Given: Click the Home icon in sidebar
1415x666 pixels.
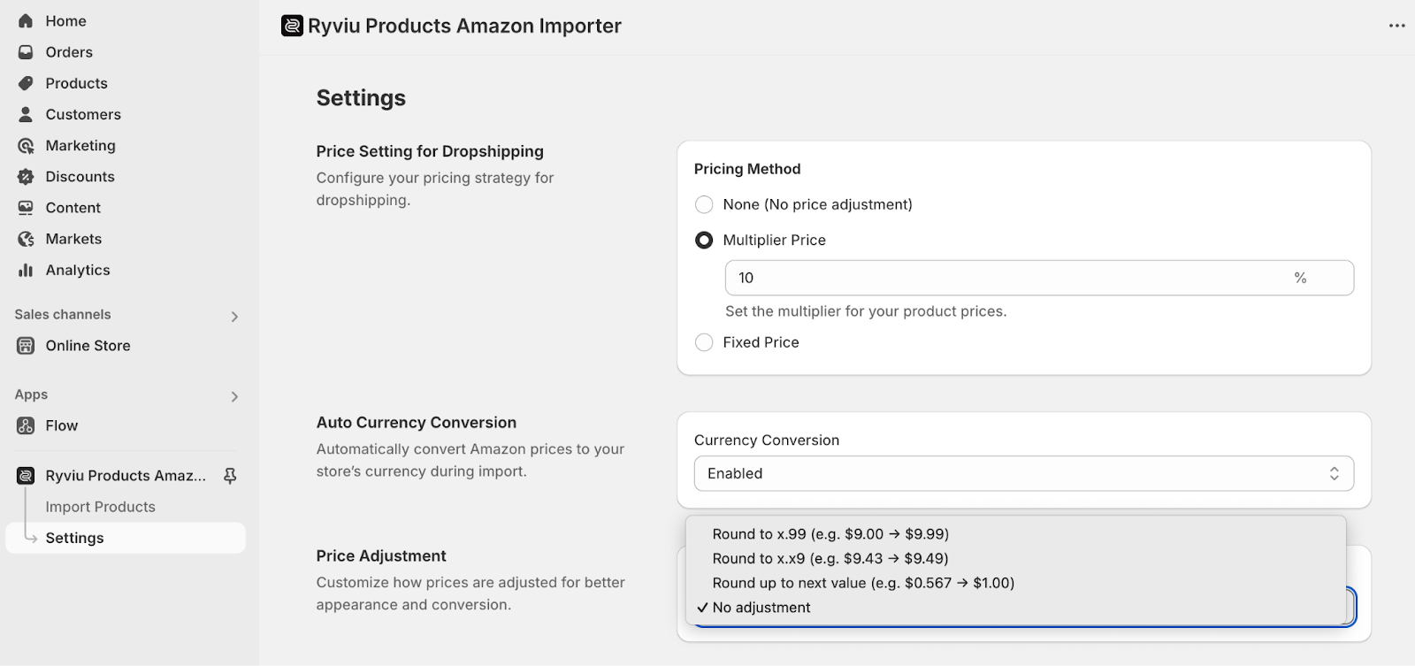Looking at the screenshot, I should click(26, 20).
